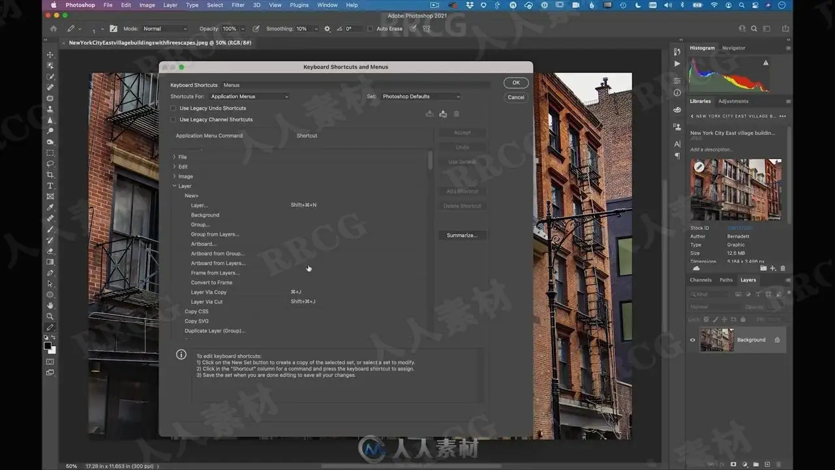Screen dimensions: 835x470
Task: Open the History panel icon
Action: pyautogui.click(x=677, y=51)
